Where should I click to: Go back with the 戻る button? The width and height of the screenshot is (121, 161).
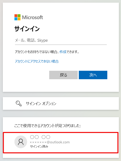pos(63,75)
